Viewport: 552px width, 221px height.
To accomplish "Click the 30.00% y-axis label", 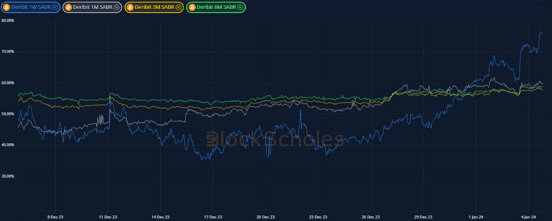I will pyautogui.click(x=8, y=177).
